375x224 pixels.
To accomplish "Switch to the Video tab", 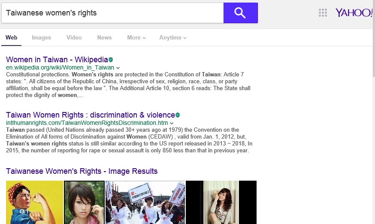I will pos(74,38).
